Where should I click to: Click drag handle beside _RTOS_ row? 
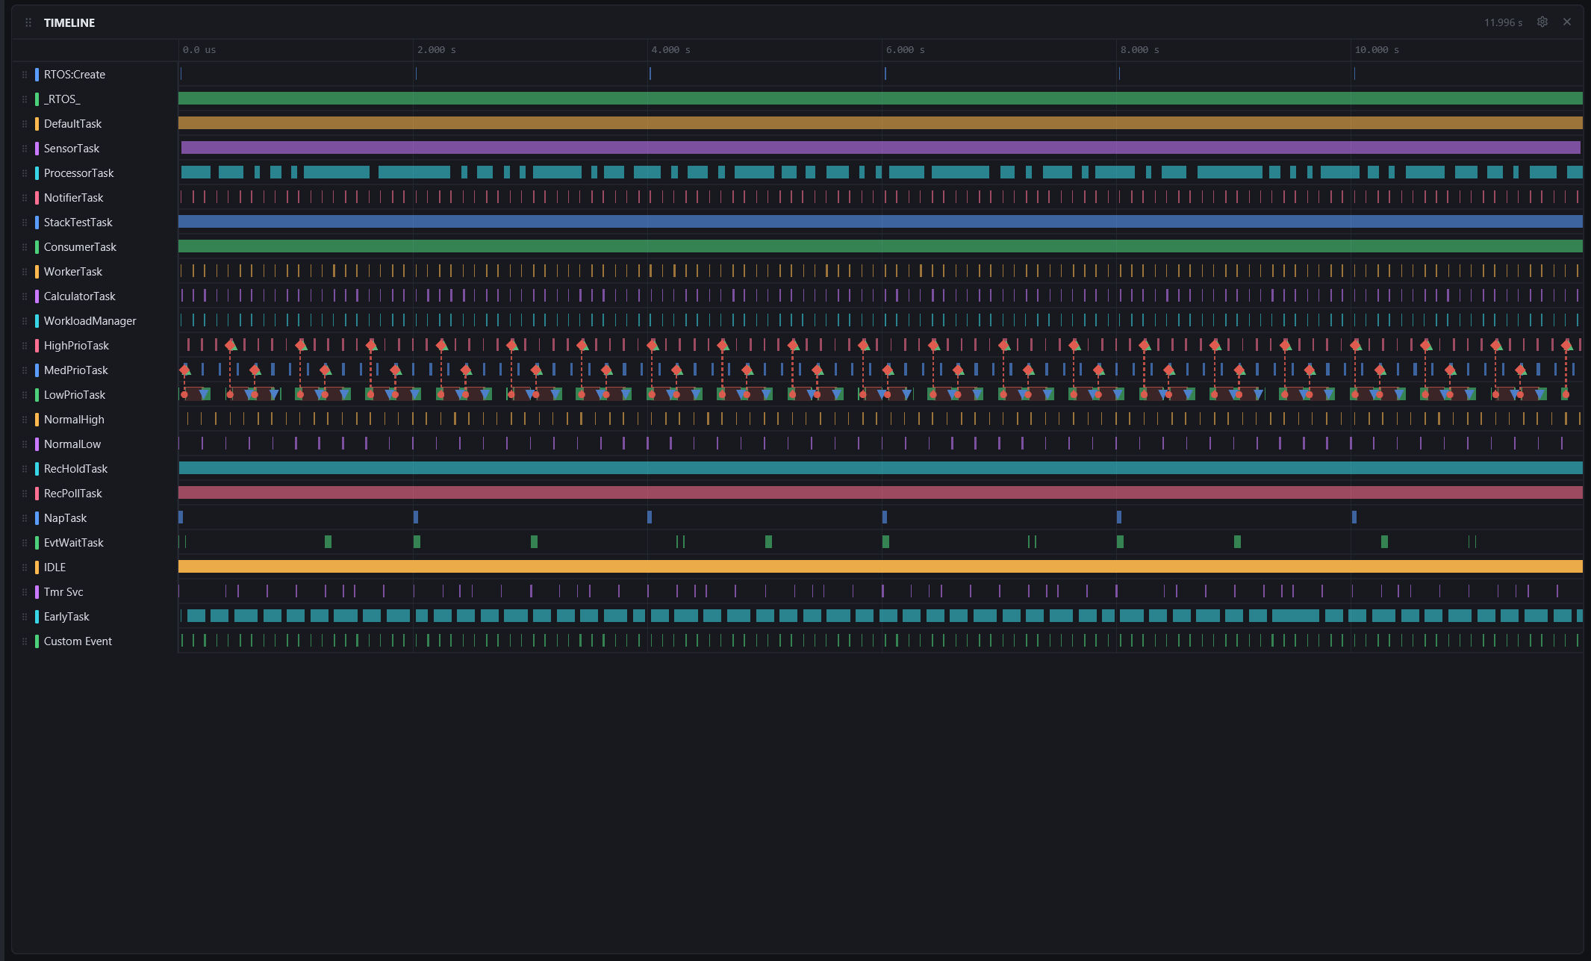(x=25, y=99)
